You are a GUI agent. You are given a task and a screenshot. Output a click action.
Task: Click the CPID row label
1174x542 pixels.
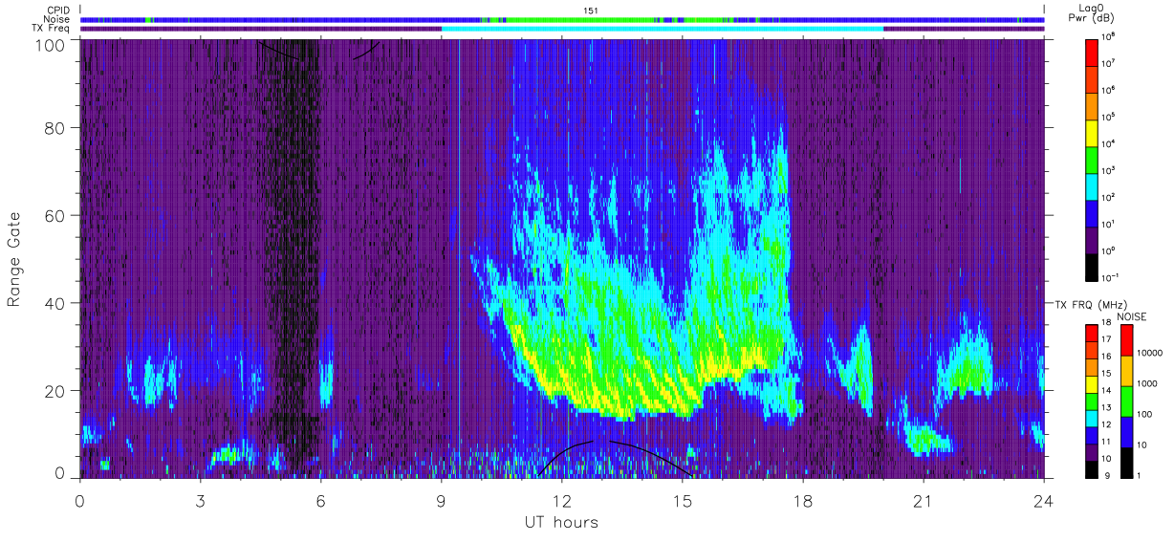(x=57, y=10)
